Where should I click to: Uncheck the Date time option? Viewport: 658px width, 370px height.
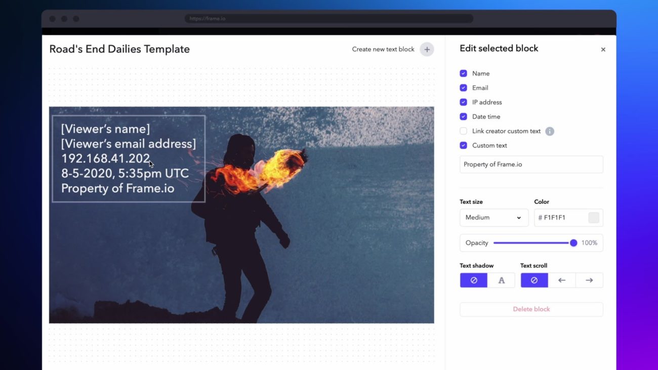point(463,116)
